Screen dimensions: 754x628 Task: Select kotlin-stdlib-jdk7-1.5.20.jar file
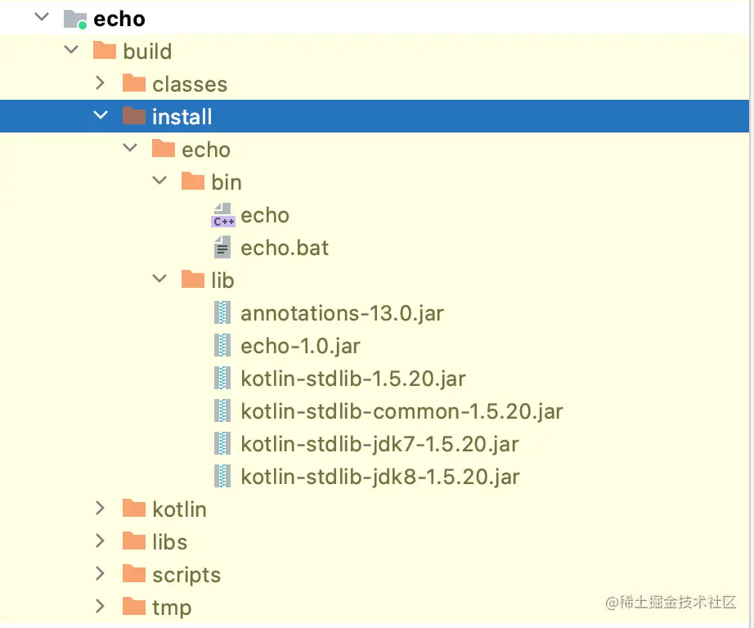click(x=379, y=444)
